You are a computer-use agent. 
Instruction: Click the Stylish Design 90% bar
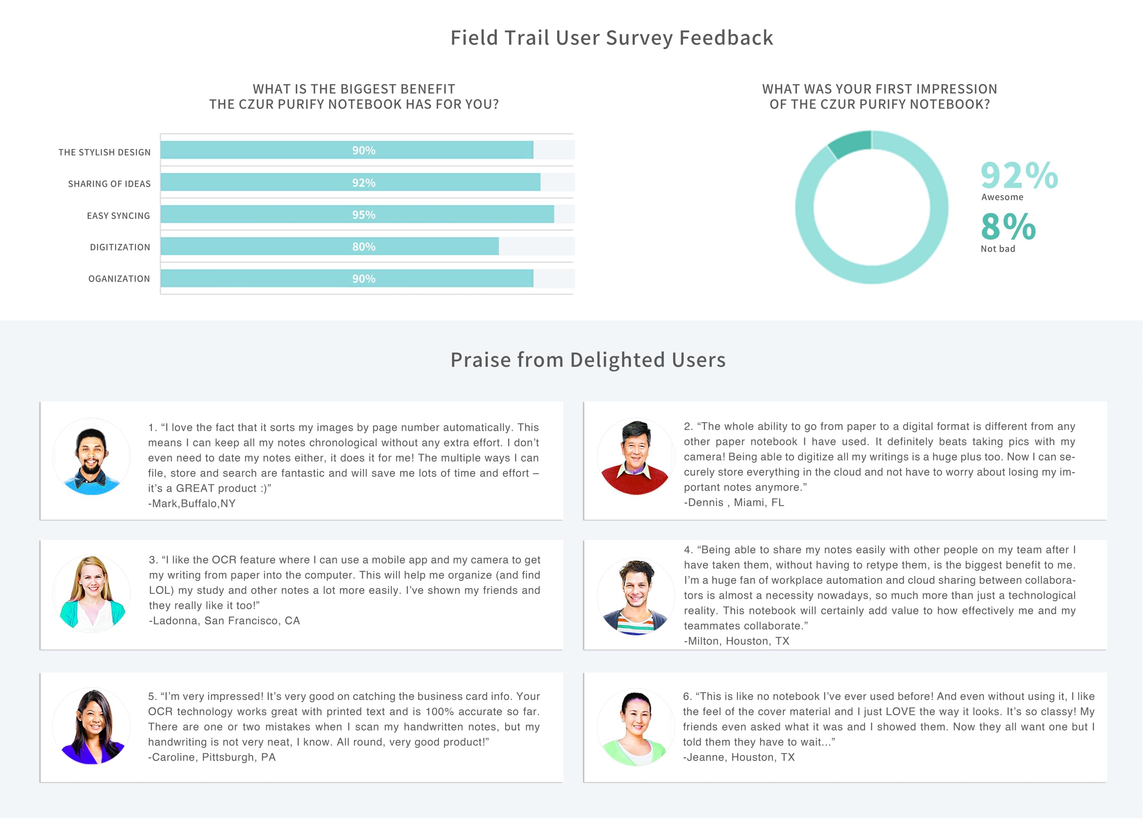(x=347, y=150)
